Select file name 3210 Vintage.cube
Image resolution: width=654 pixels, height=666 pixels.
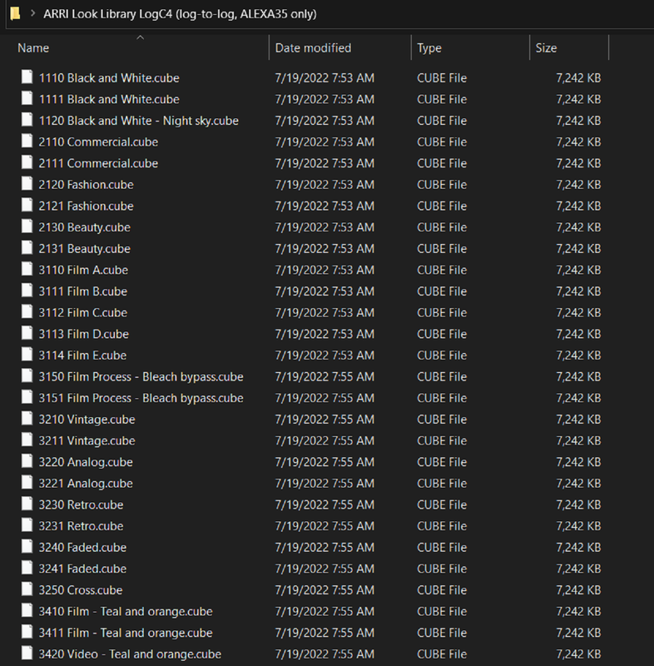click(x=87, y=420)
